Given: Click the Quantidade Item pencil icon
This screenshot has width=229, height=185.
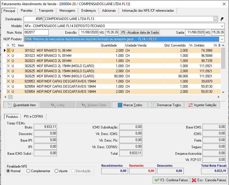Looking at the screenshot, I should click(10, 105).
